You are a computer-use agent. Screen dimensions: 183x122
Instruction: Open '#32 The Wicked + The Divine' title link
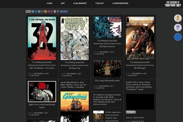pyautogui.click(x=42, y=65)
